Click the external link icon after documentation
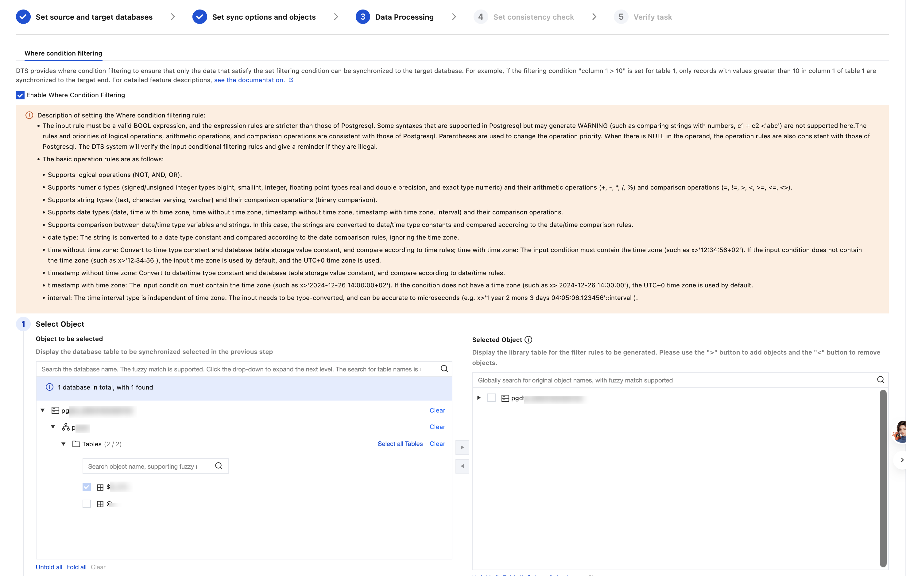The width and height of the screenshot is (906, 576). [x=291, y=80]
